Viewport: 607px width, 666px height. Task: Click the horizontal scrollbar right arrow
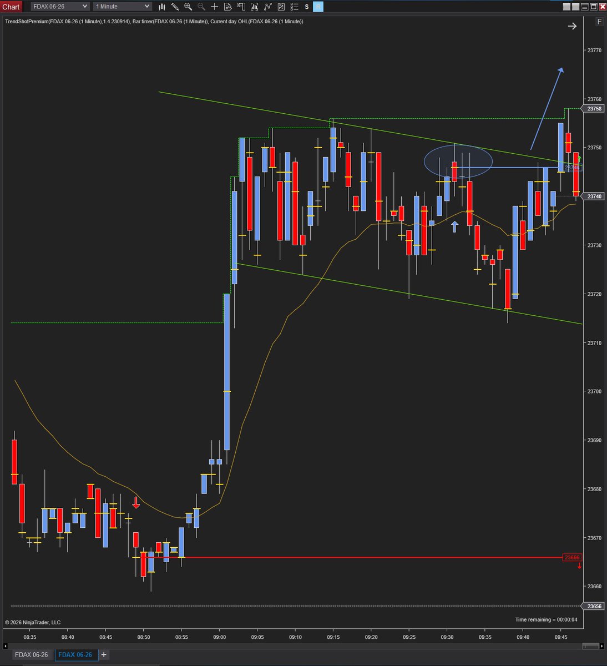tap(601, 646)
